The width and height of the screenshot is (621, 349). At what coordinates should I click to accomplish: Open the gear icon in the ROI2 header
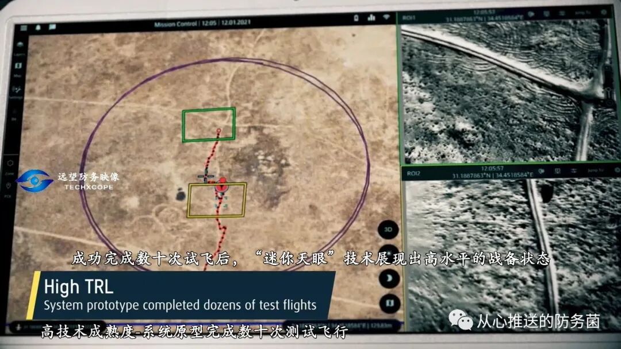[618, 170]
